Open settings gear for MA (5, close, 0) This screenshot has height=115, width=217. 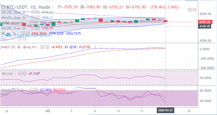point(32,23)
